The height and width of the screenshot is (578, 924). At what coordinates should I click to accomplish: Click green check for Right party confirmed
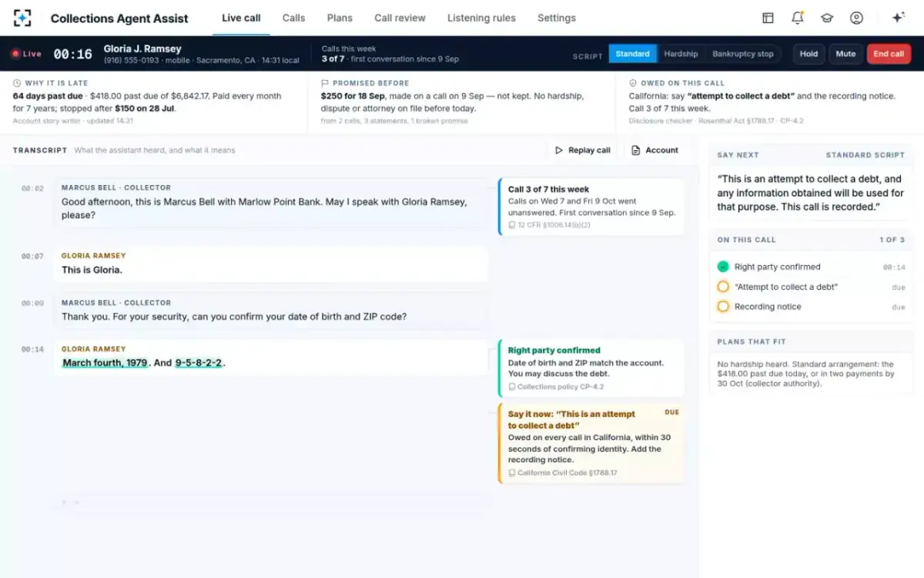(x=723, y=267)
